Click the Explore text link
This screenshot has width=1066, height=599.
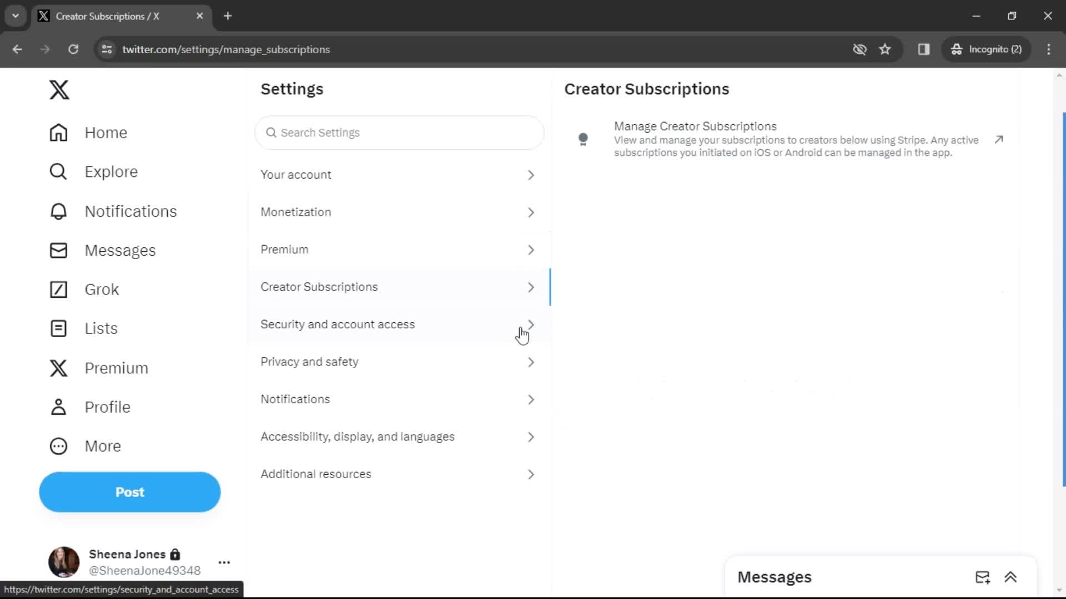[x=111, y=172]
